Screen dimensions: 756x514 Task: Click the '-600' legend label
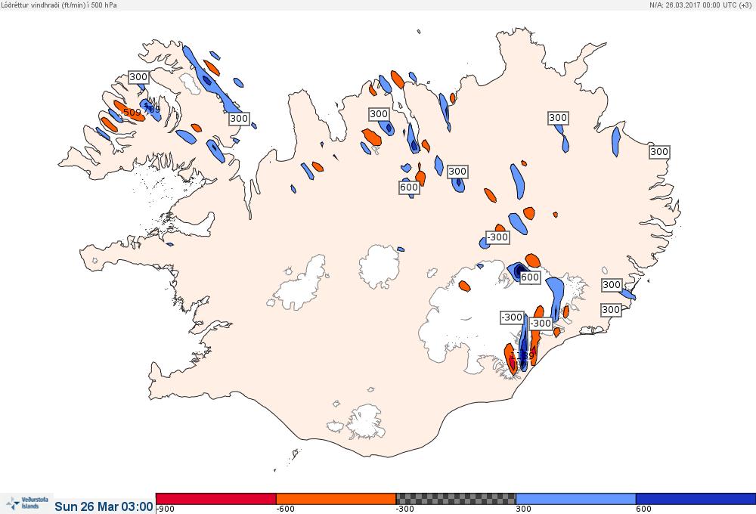[285, 509]
